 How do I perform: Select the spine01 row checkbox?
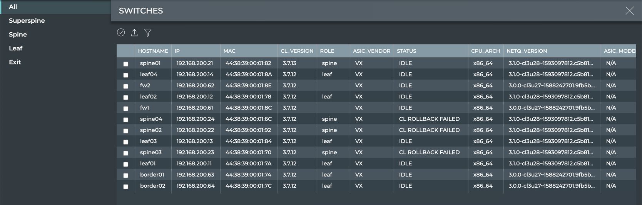tap(126, 64)
